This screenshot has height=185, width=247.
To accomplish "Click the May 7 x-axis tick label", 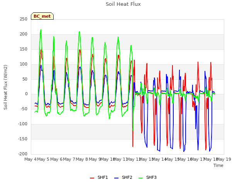I will [69, 159].
